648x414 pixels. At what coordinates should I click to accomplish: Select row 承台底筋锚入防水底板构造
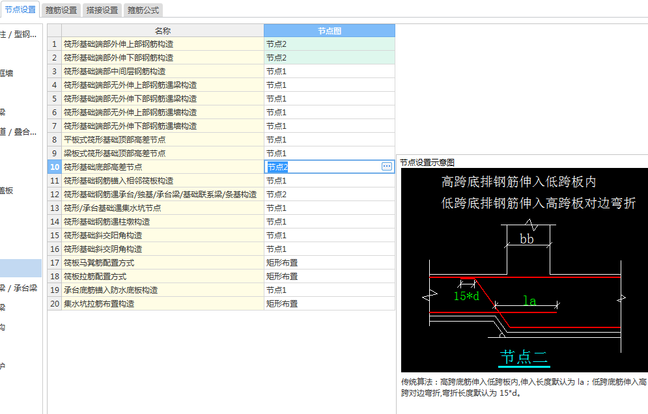(163, 290)
